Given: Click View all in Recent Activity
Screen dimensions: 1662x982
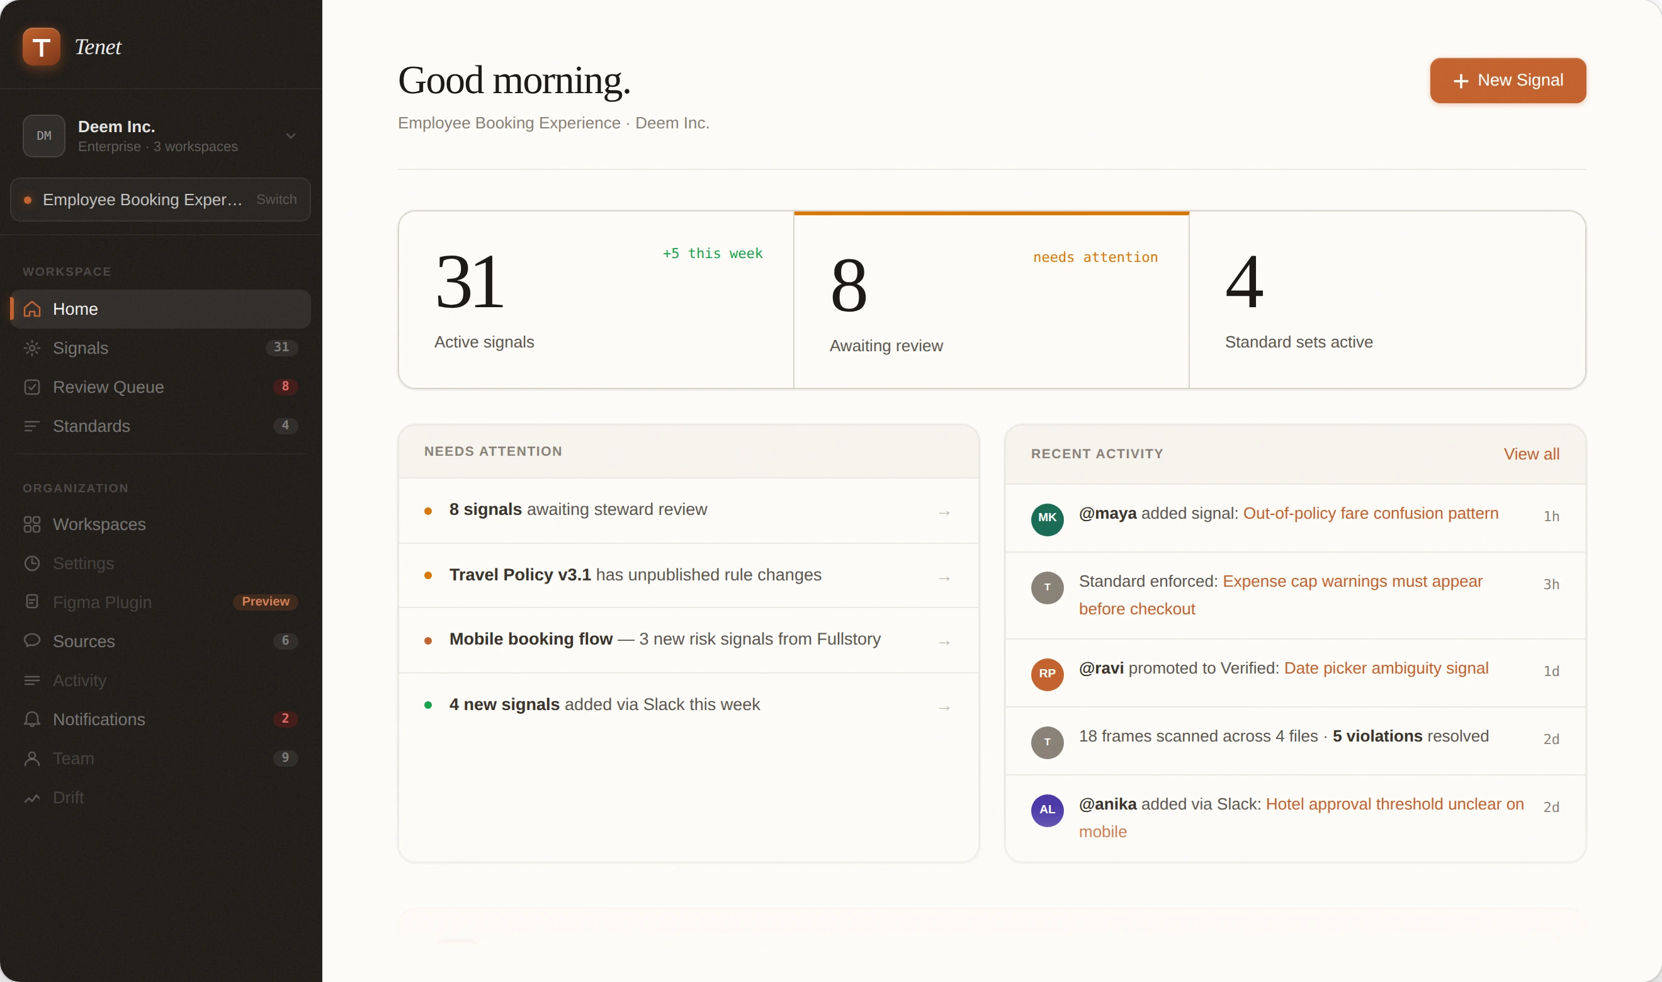Looking at the screenshot, I should pos(1531,454).
